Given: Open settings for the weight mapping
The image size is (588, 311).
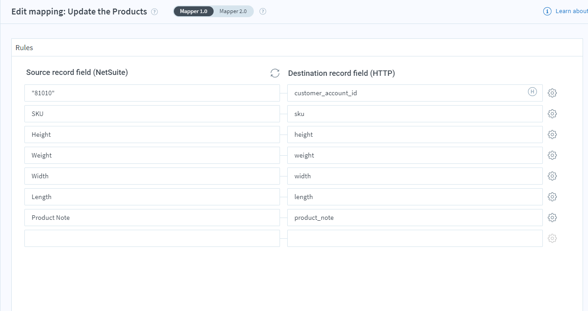Looking at the screenshot, I should click(x=552, y=155).
